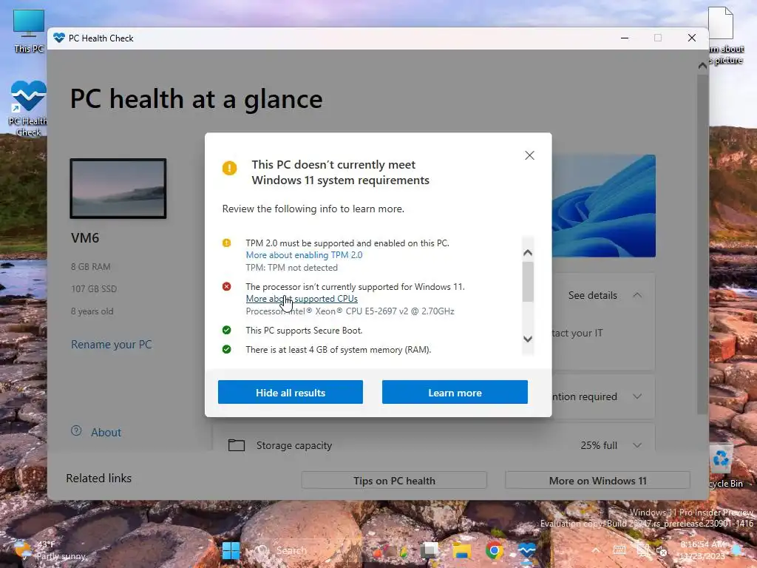This screenshot has height=568, width=757.
Task: Click "8 GB RAM" text
Action: coord(91,266)
